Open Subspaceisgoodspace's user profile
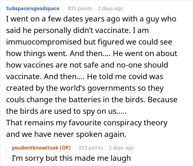The image size is (193, 166). [x=33, y=9]
